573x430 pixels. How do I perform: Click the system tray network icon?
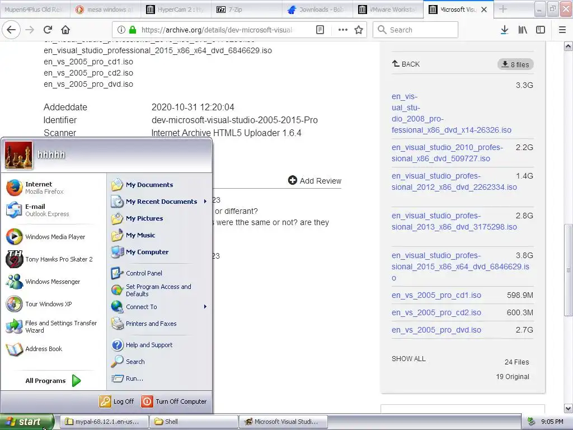(x=532, y=422)
